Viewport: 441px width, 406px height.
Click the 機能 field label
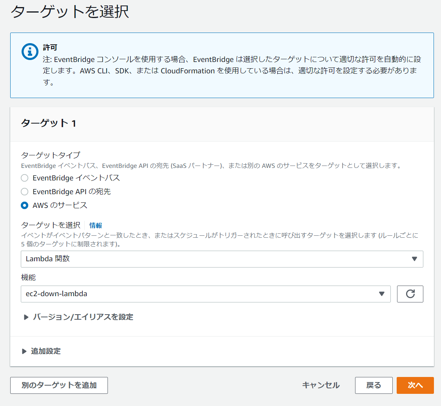(x=28, y=277)
